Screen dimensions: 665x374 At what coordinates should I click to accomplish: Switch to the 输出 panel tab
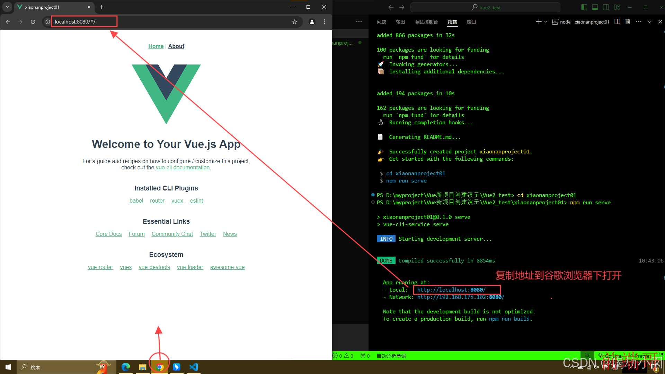[x=400, y=22]
